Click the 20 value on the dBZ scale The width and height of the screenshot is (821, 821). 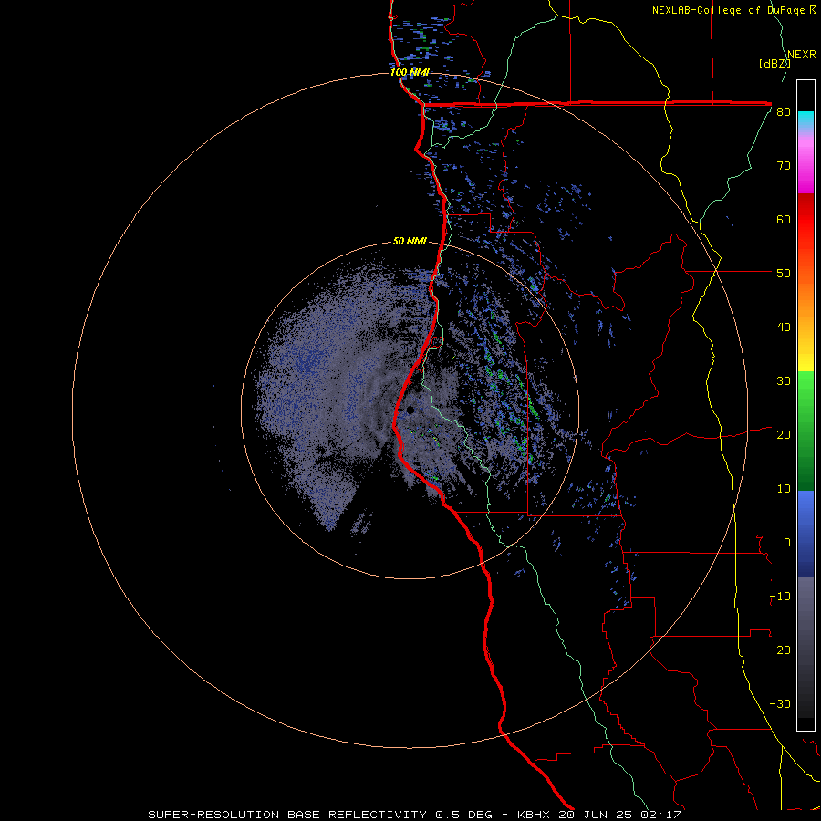(x=784, y=434)
